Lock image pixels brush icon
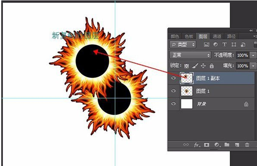This screenshot has height=166, width=257. click(x=195, y=66)
